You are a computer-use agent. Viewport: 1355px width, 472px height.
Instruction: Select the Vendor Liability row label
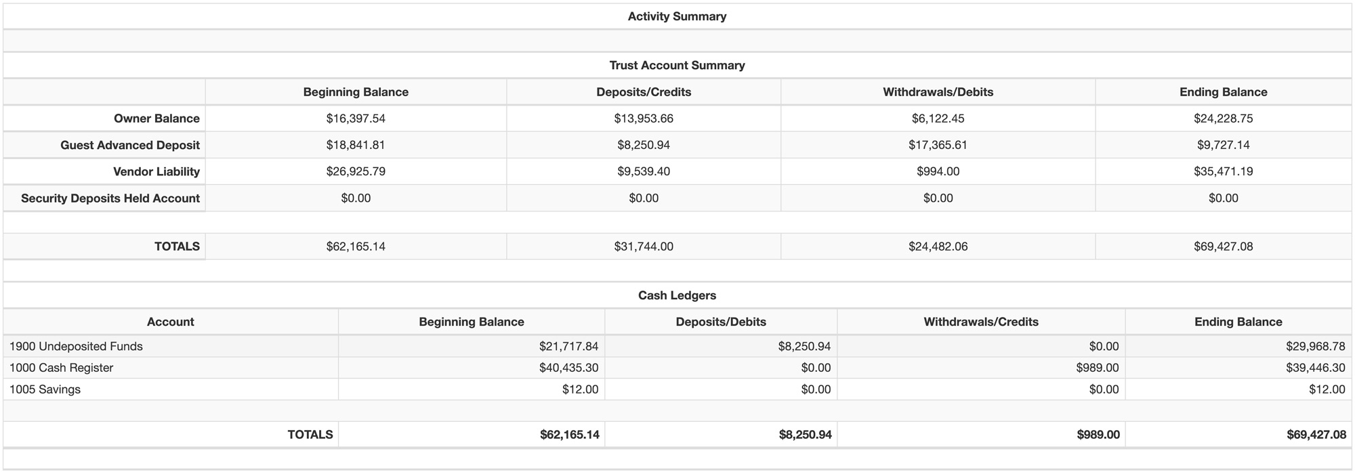pos(157,171)
